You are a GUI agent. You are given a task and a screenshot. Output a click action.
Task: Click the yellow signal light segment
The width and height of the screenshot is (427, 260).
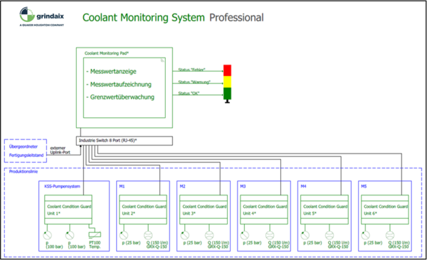228,82
